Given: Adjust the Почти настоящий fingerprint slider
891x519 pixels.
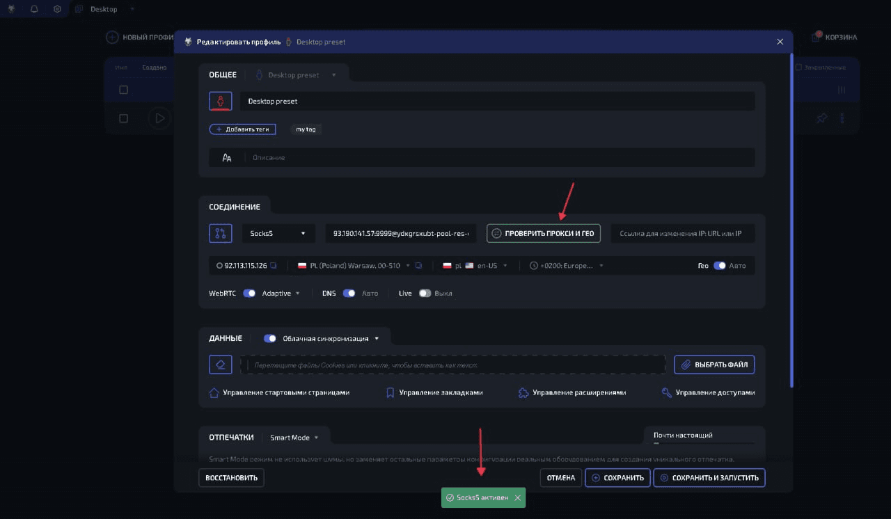Looking at the screenshot, I should [704, 442].
